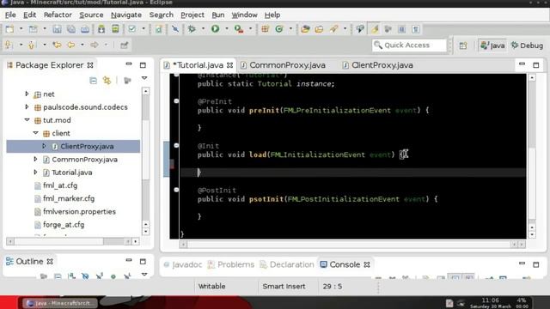
Task: Open dropdown next to Run button
Action: [227, 29]
